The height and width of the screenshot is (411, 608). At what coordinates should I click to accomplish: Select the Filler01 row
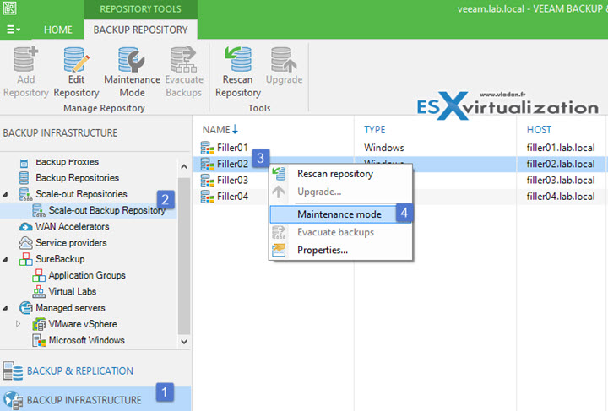point(399,148)
